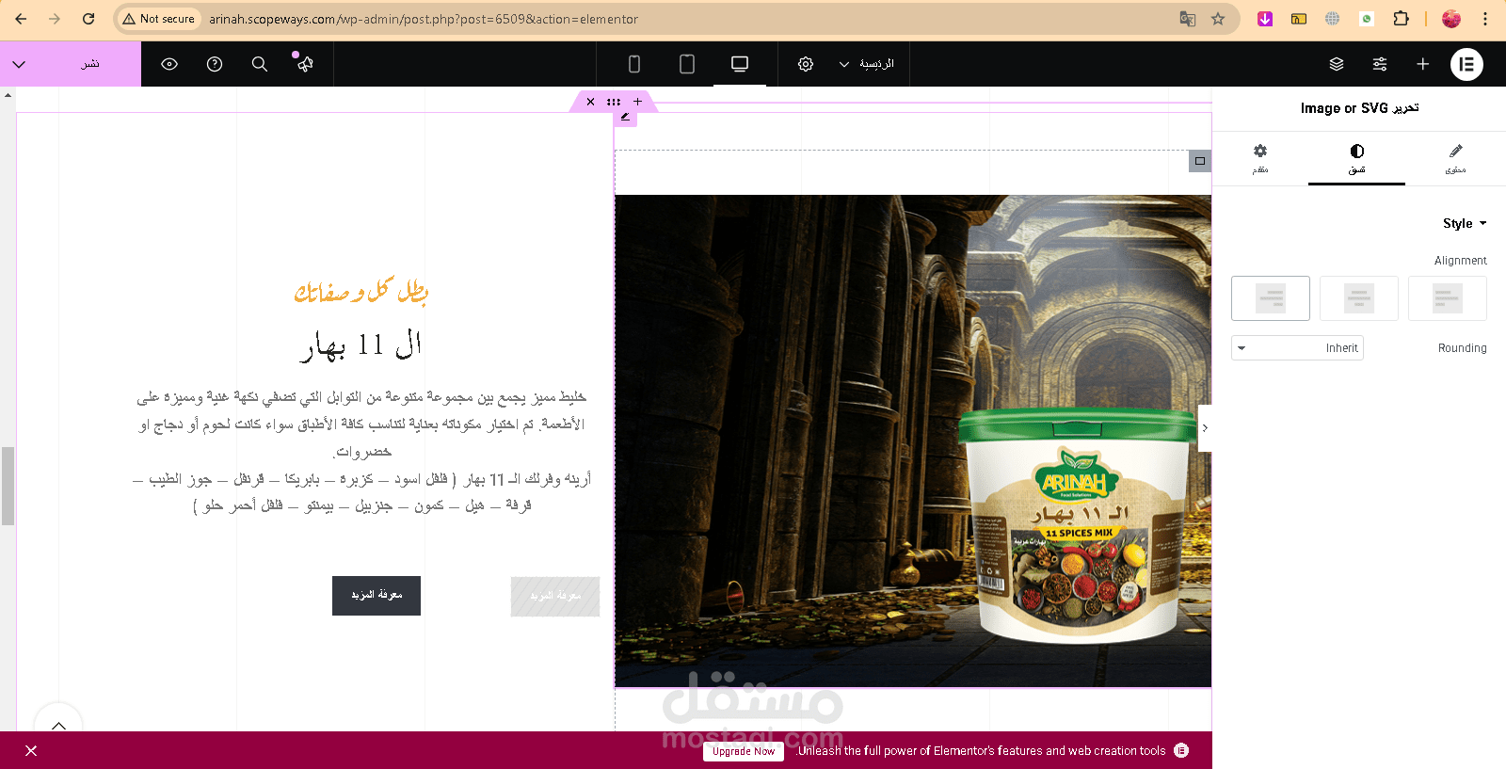This screenshot has width=1506, height=769.
Task: Click the faded gray معرفة المزيد button
Action: (x=555, y=597)
